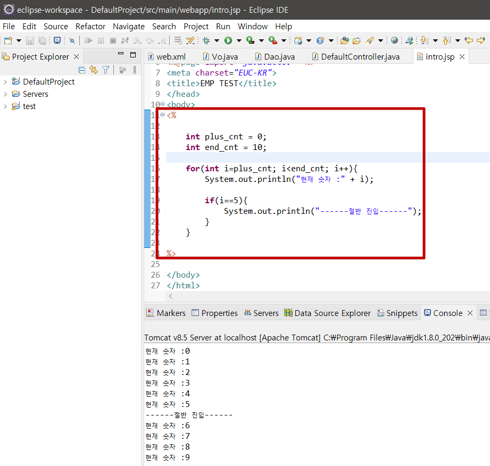Open Project Explorer View Menu dots

click(x=135, y=70)
